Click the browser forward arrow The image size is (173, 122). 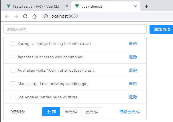[x=16, y=16]
